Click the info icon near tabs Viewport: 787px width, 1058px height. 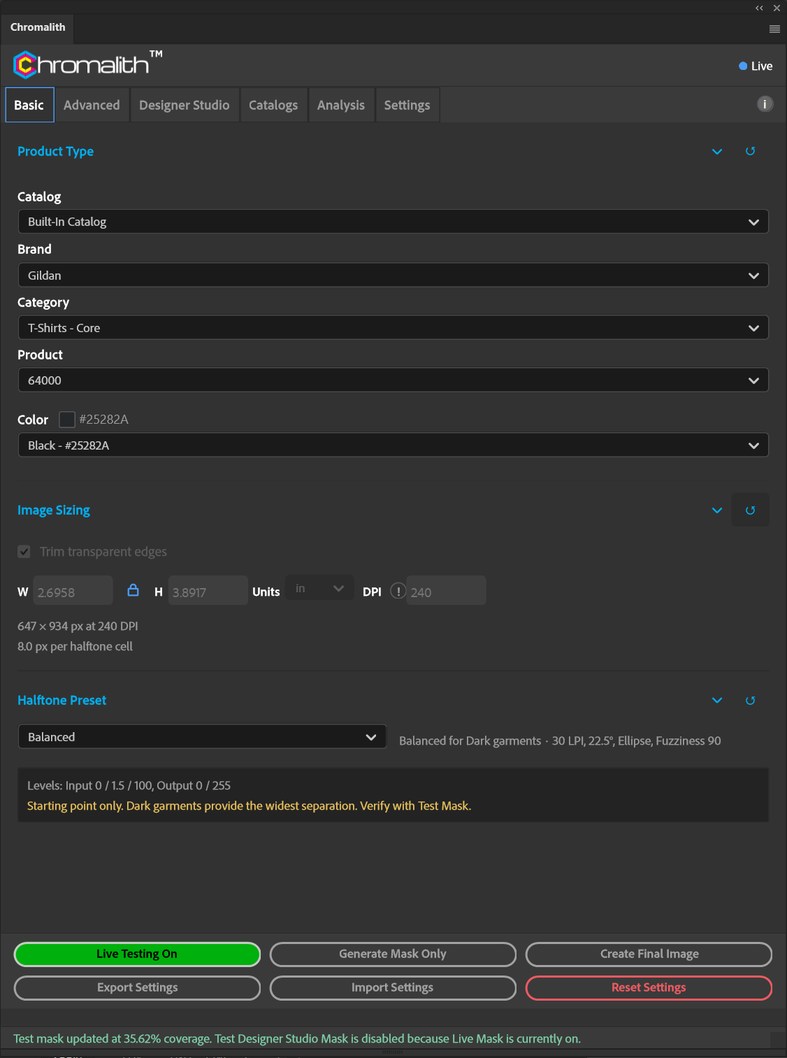click(x=765, y=104)
